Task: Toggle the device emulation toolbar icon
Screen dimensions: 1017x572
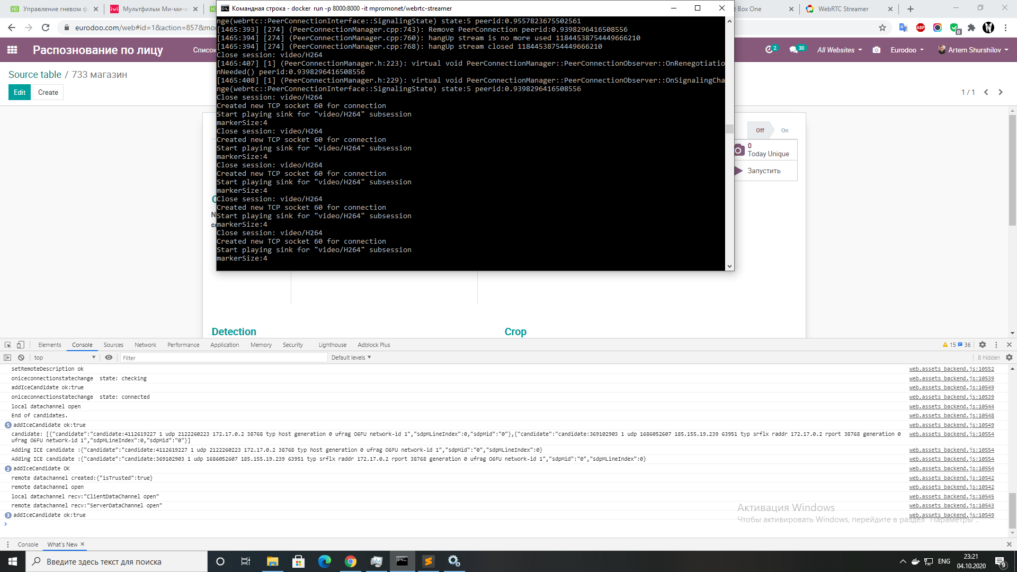Action: point(20,344)
